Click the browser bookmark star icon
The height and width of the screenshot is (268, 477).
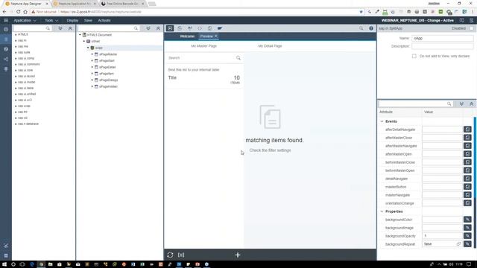tap(361, 12)
